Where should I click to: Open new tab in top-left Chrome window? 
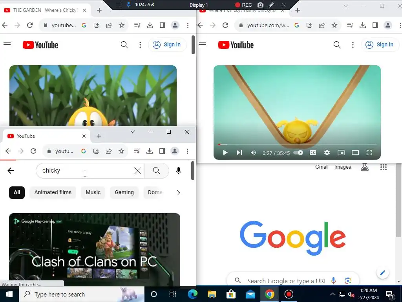(x=99, y=10)
